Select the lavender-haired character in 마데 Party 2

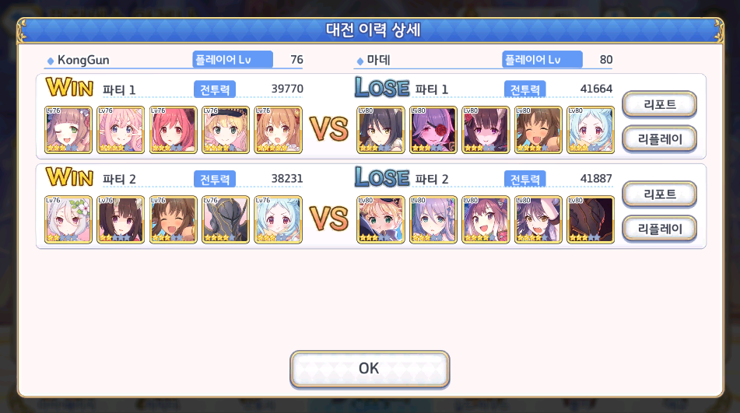(x=433, y=219)
